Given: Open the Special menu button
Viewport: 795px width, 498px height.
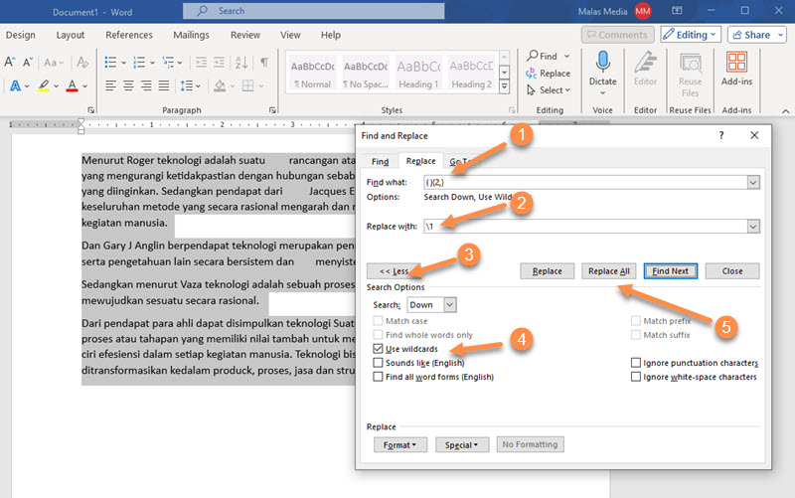Looking at the screenshot, I should 462,444.
